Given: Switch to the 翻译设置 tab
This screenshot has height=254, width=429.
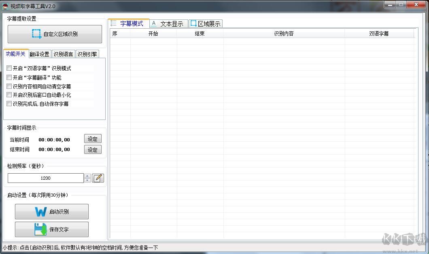Looking at the screenshot, I should click(x=39, y=53).
